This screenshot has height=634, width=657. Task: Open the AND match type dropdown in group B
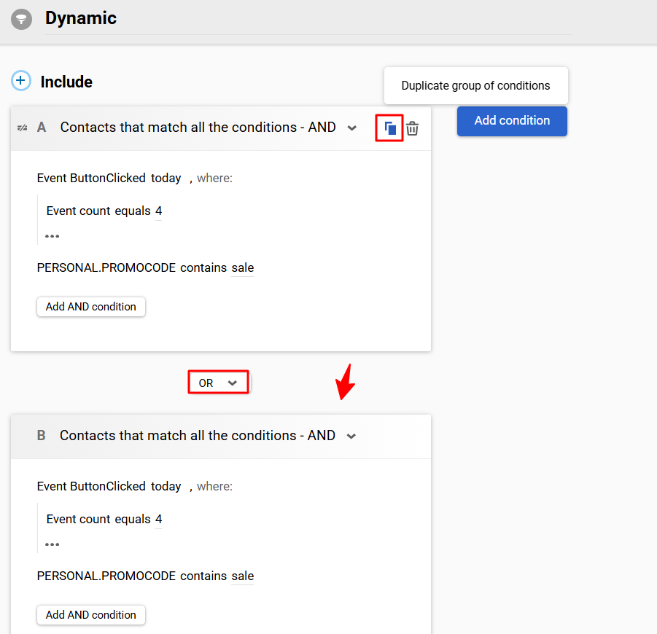(x=351, y=437)
